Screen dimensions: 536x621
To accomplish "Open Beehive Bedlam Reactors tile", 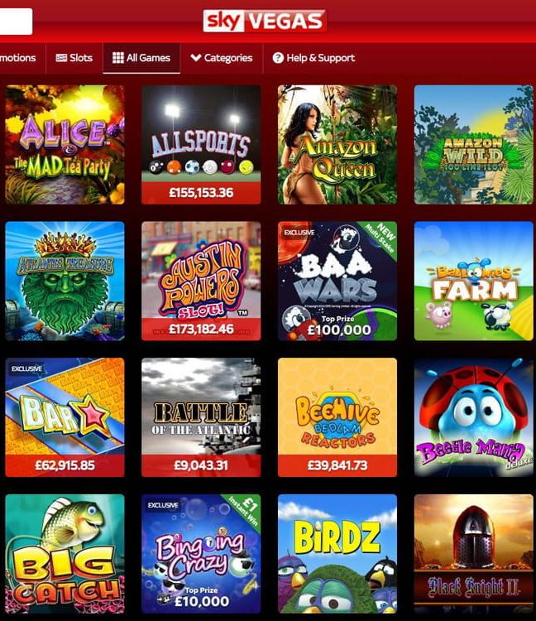I will point(337,417).
